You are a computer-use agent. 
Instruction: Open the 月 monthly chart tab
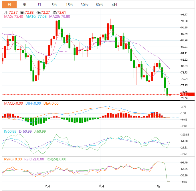tap(39, 5)
